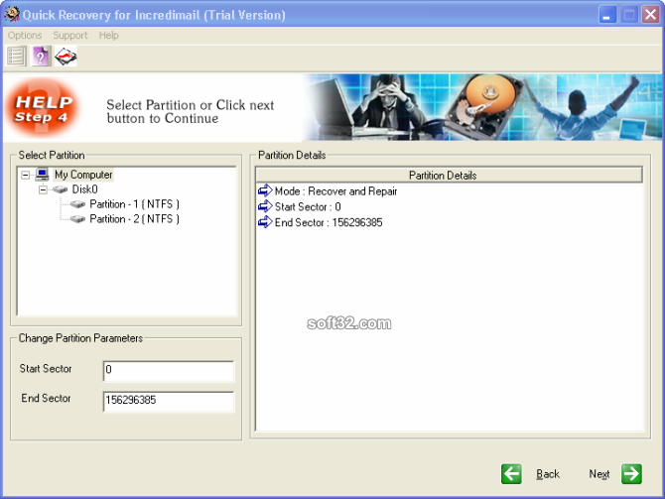The width and height of the screenshot is (665, 499).
Task: Click the Partition Details column header
Action: pos(450,175)
